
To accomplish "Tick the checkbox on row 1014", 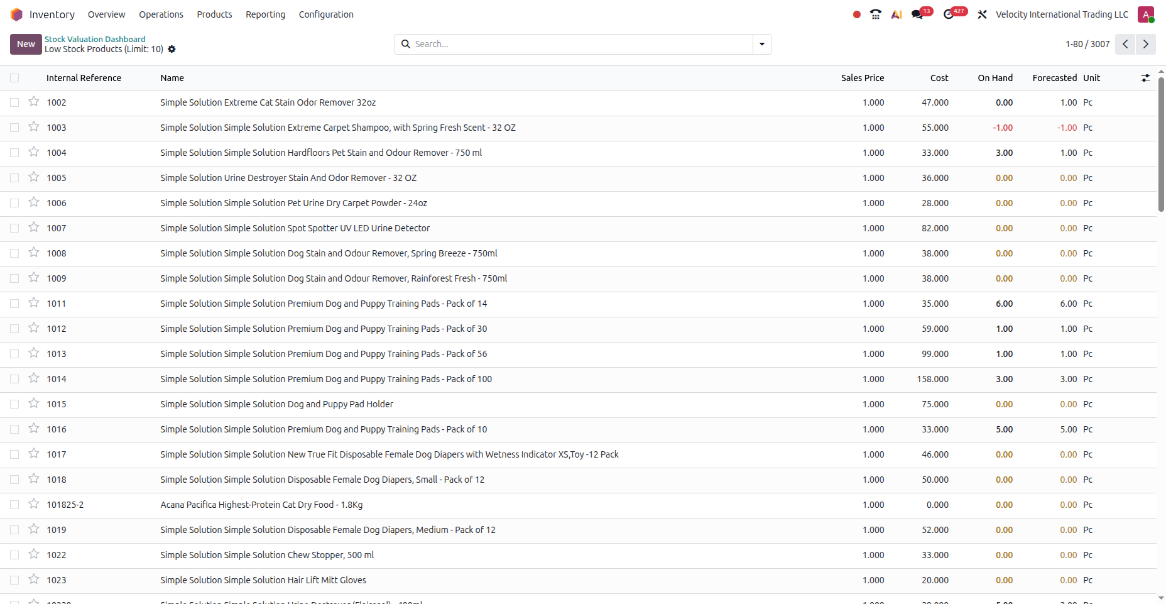I will [14, 379].
